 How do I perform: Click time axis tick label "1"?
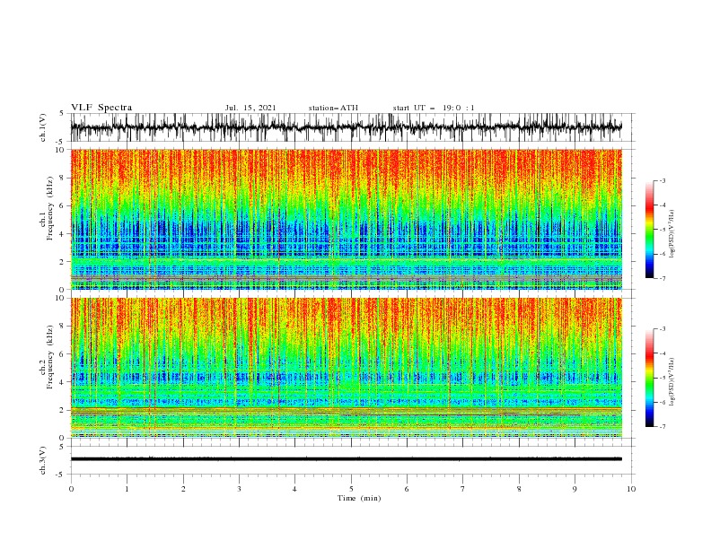(x=127, y=489)
